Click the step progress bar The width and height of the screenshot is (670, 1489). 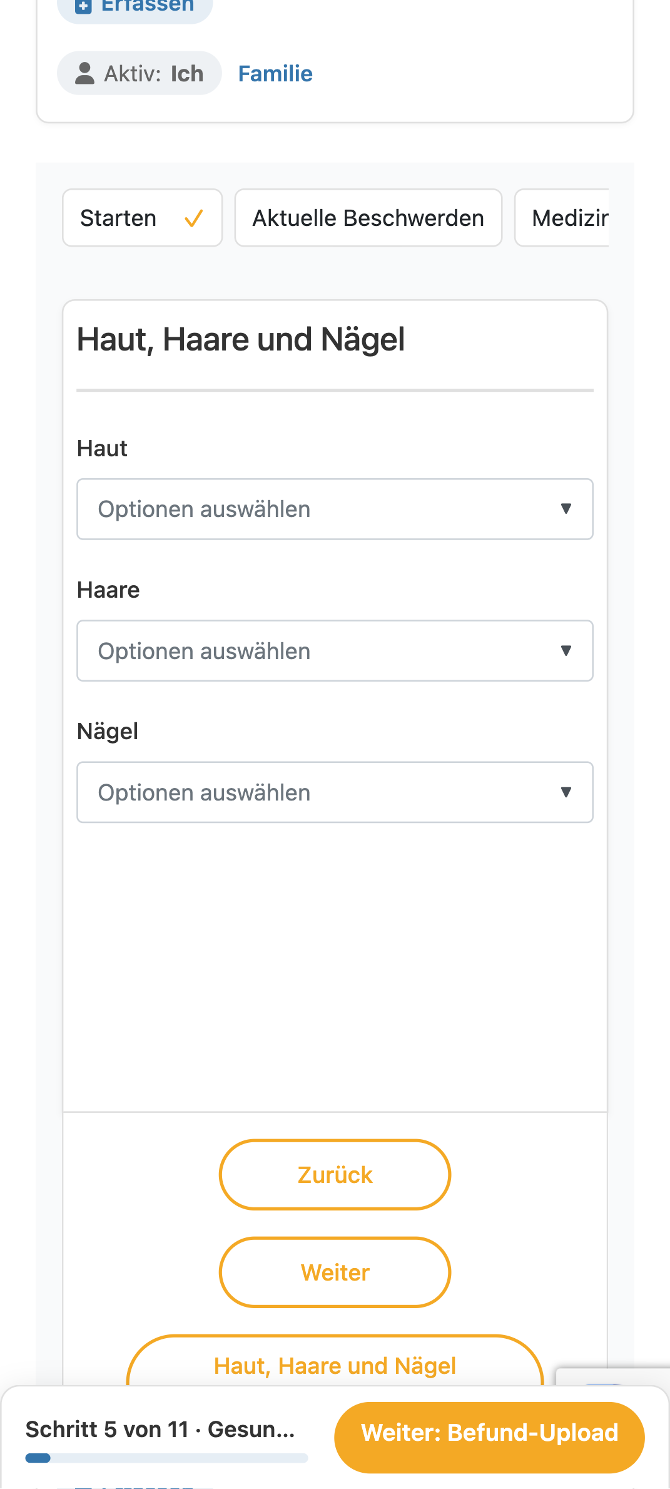tap(166, 1458)
